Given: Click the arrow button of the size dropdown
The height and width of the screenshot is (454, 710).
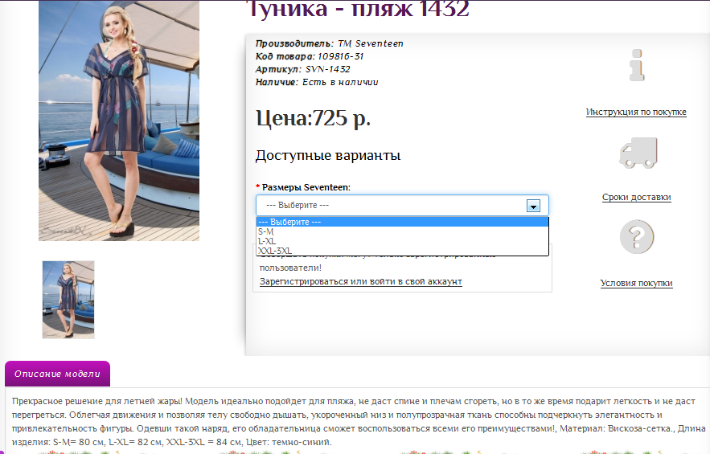Looking at the screenshot, I should click(x=532, y=206).
